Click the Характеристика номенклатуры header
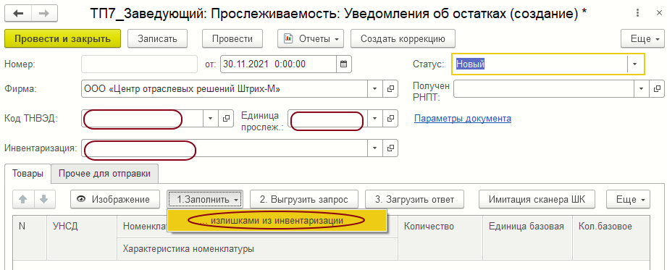The image size is (667, 270). coord(257,249)
